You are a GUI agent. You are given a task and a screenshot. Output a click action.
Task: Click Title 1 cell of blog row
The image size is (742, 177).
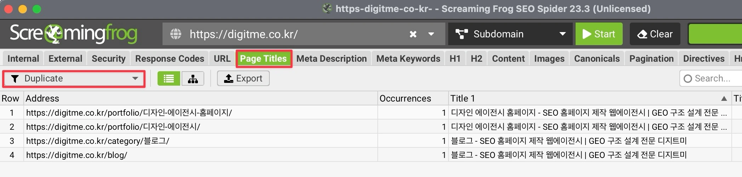[x=590, y=155]
